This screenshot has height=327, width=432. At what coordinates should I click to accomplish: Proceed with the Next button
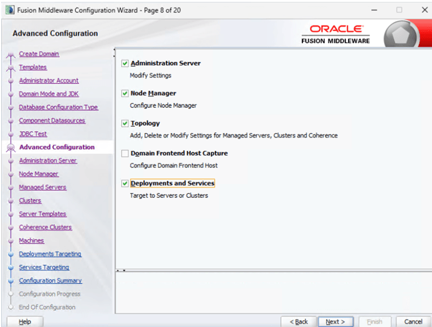[336, 322]
